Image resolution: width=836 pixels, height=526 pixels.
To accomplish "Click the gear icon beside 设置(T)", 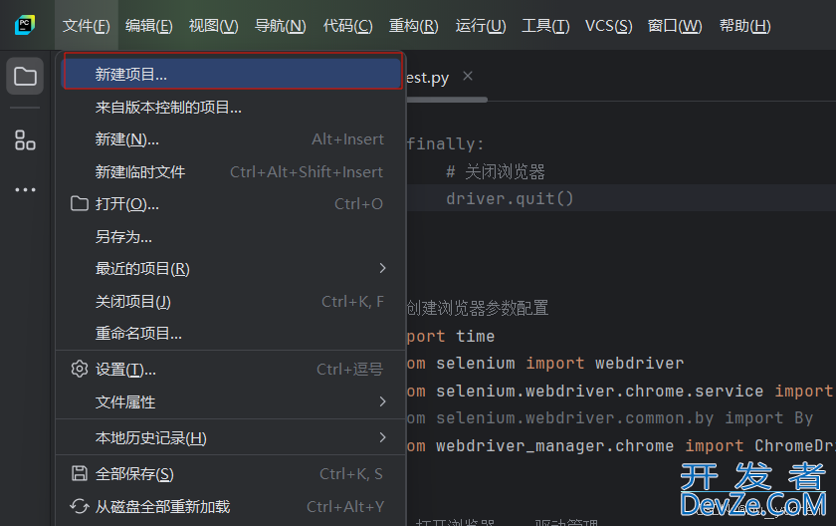I will point(80,370).
